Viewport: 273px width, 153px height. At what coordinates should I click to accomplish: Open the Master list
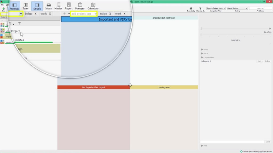coord(58,6)
